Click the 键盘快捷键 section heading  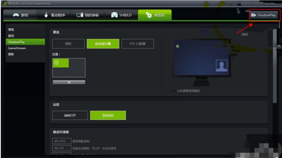(x=61, y=132)
